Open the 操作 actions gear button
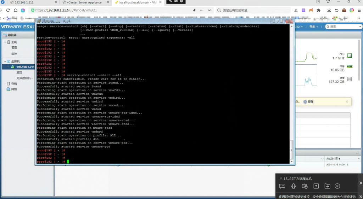The width and height of the screenshot is (363, 199). (308, 102)
